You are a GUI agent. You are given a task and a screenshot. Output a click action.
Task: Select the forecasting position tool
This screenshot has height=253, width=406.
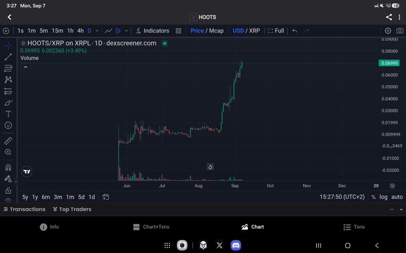pos(8,91)
